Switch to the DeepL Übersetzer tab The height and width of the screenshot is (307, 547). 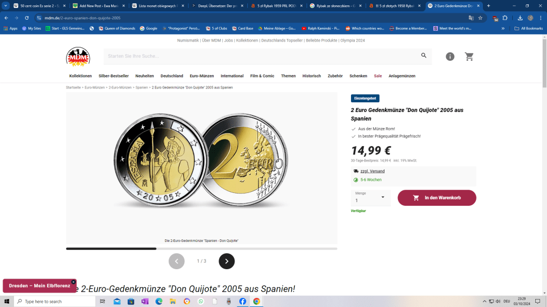[x=218, y=6]
